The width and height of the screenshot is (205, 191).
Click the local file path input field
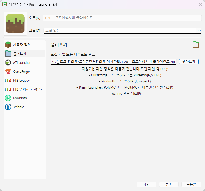[114, 62]
